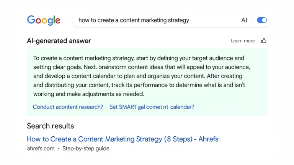Click the line 'working and make adjustments as needed'
This screenshot has width=294, height=165.
pos(88,94)
